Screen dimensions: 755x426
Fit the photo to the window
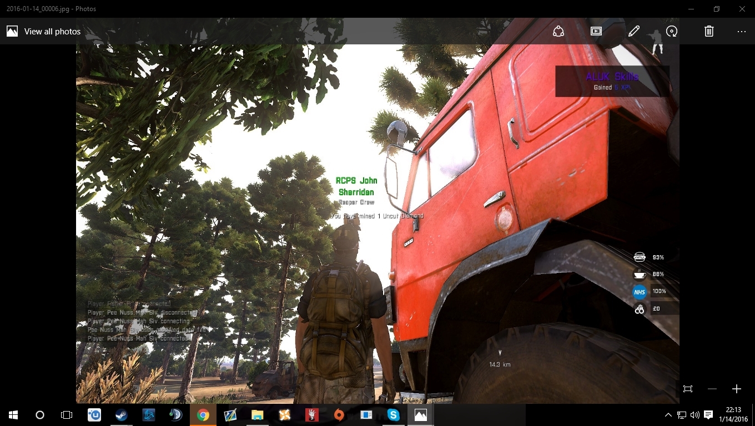coord(688,389)
